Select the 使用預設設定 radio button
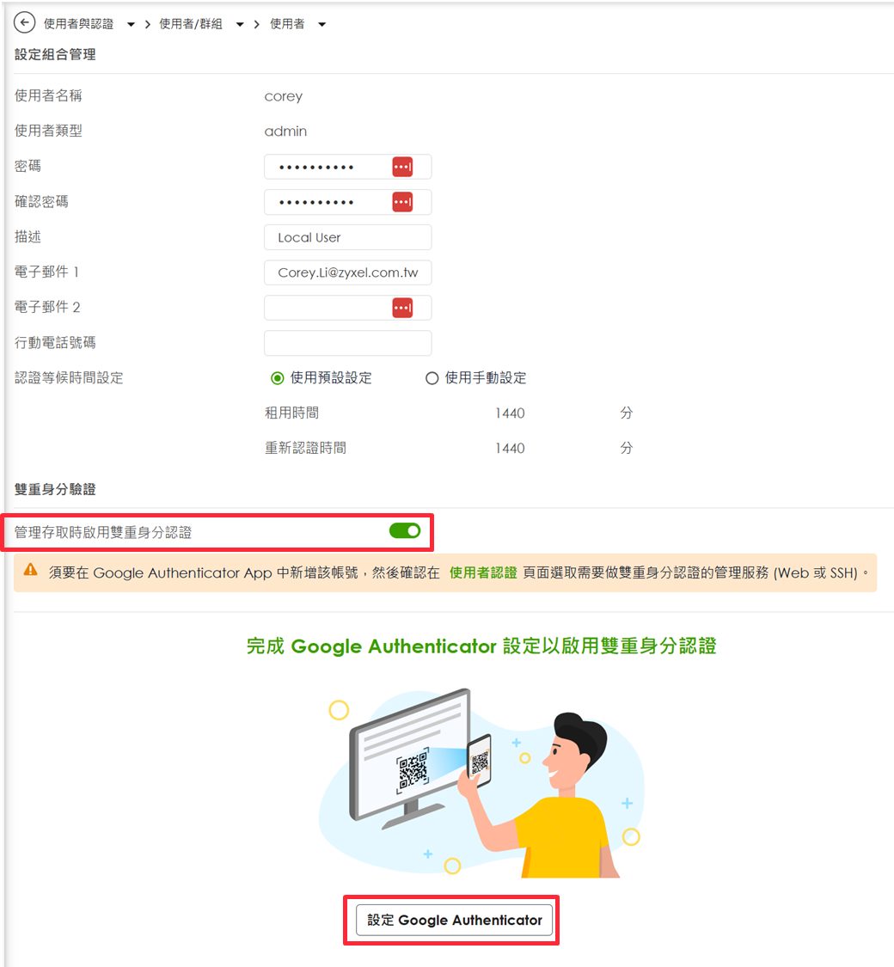 (278, 378)
